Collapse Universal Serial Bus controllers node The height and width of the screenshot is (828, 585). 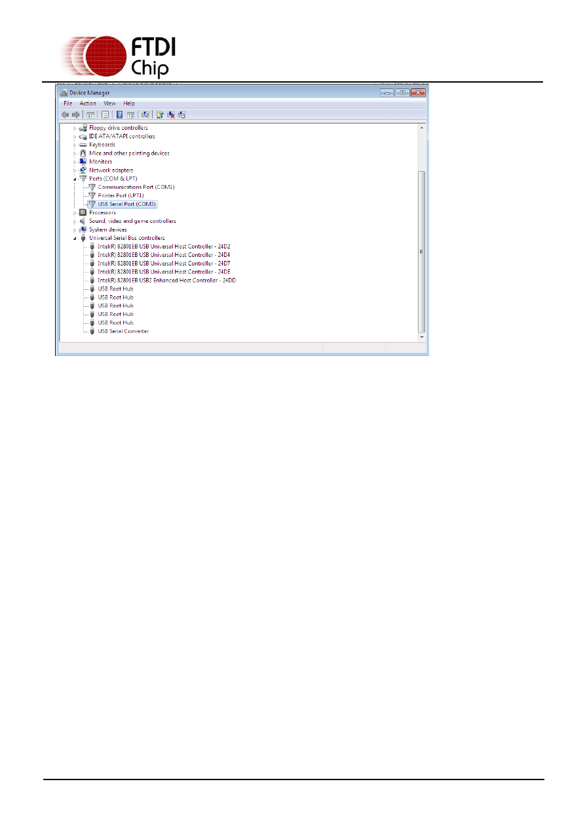[x=75, y=238]
